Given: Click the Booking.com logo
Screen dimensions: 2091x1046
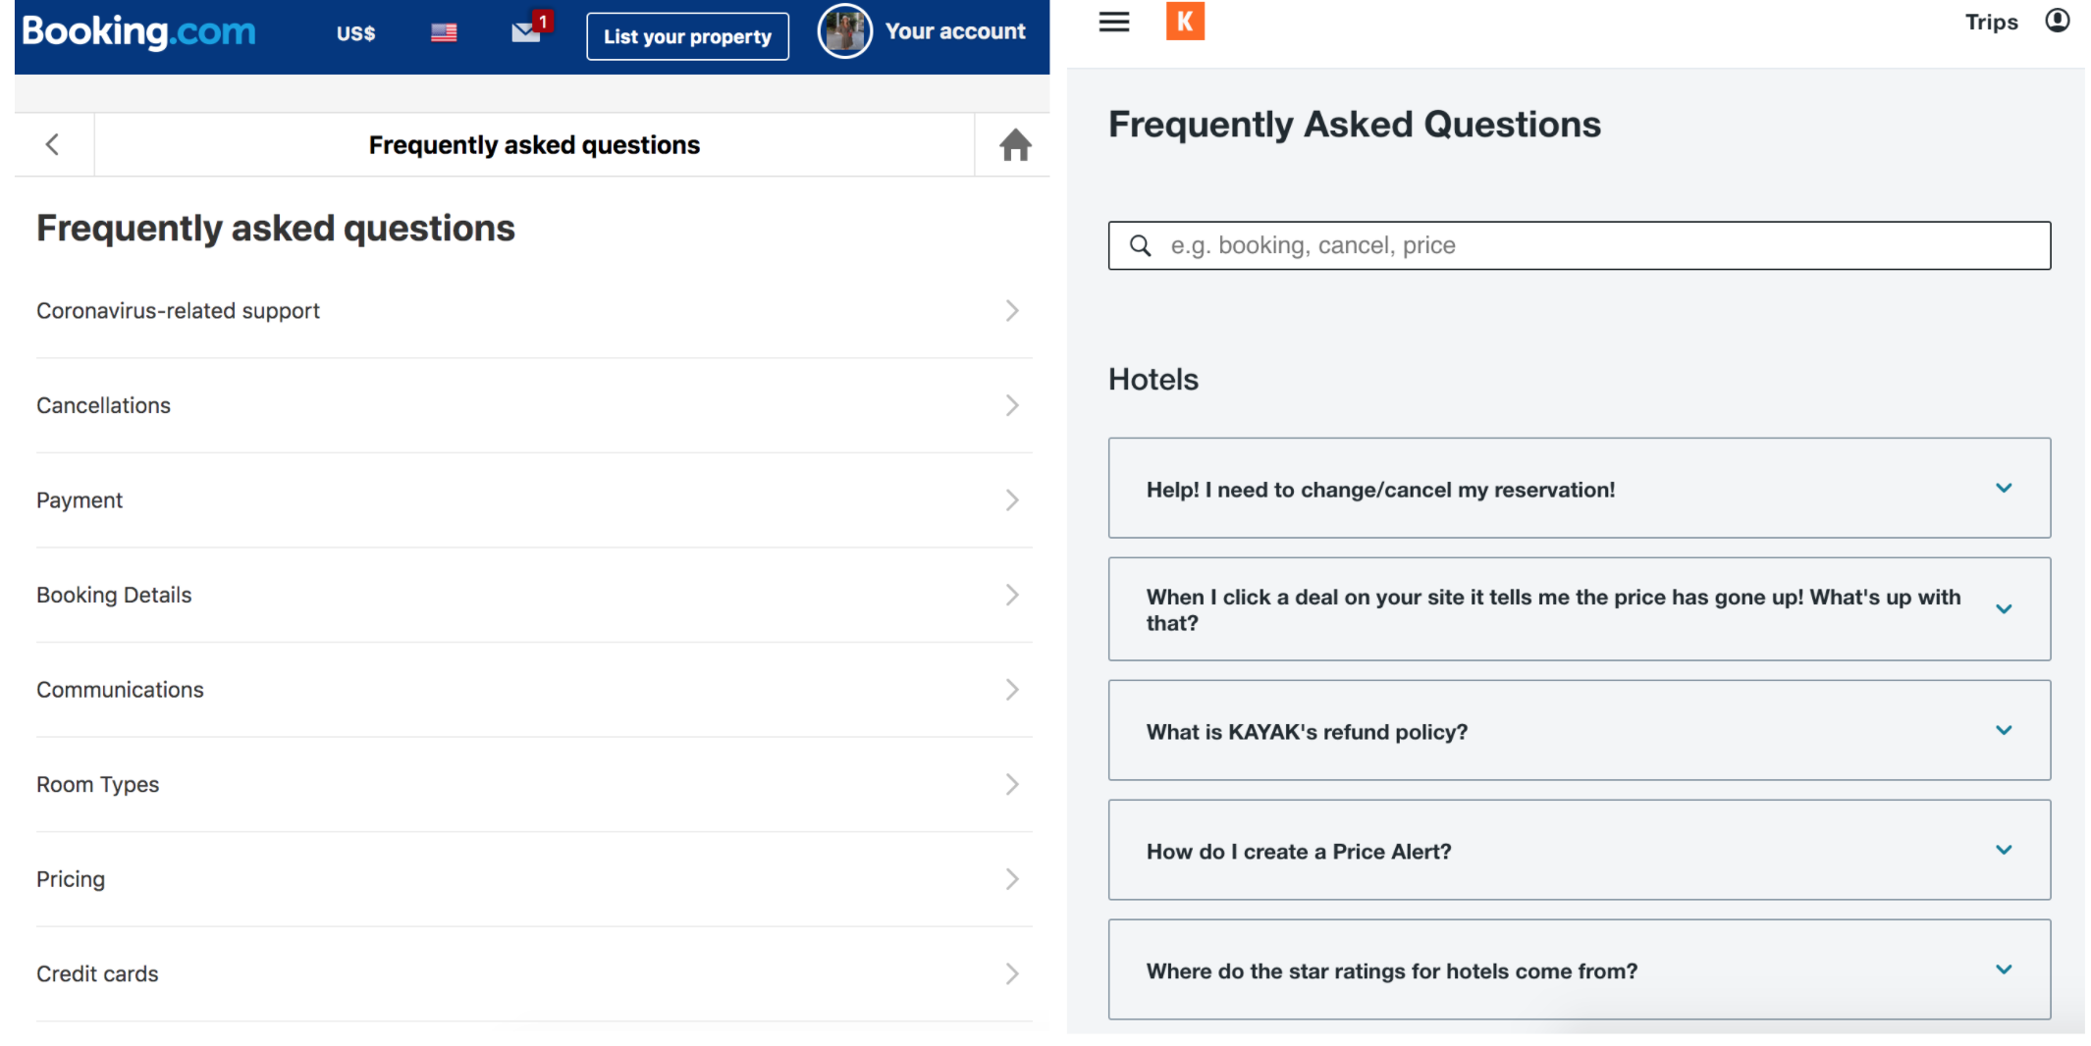Looking at the screenshot, I should (x=137, y=32).
